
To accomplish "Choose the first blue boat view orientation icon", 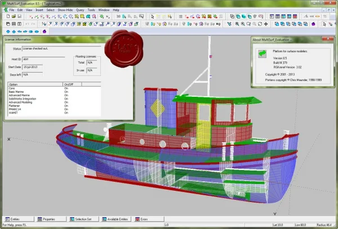I will coord(8,32).
